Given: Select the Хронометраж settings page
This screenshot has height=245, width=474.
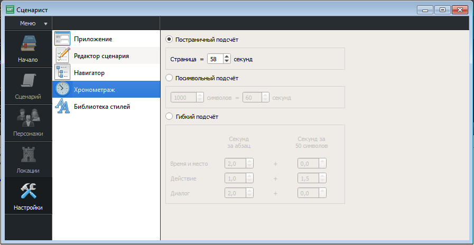Looking at the screenshot, I should pos(106,89).
